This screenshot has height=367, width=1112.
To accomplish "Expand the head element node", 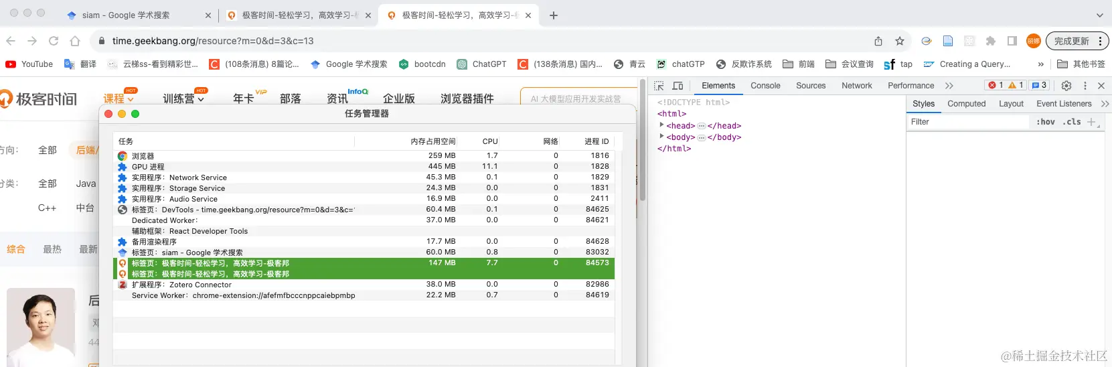I will click(661, 125).
